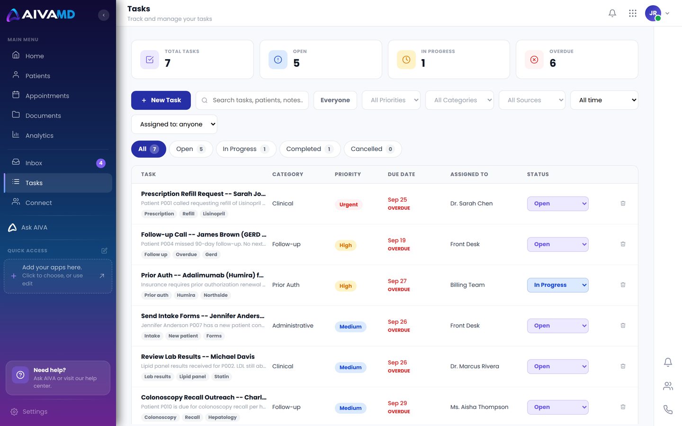Change status of Prescription Refill task
This screenshot has height=426, width=682.
click(558, 204)
